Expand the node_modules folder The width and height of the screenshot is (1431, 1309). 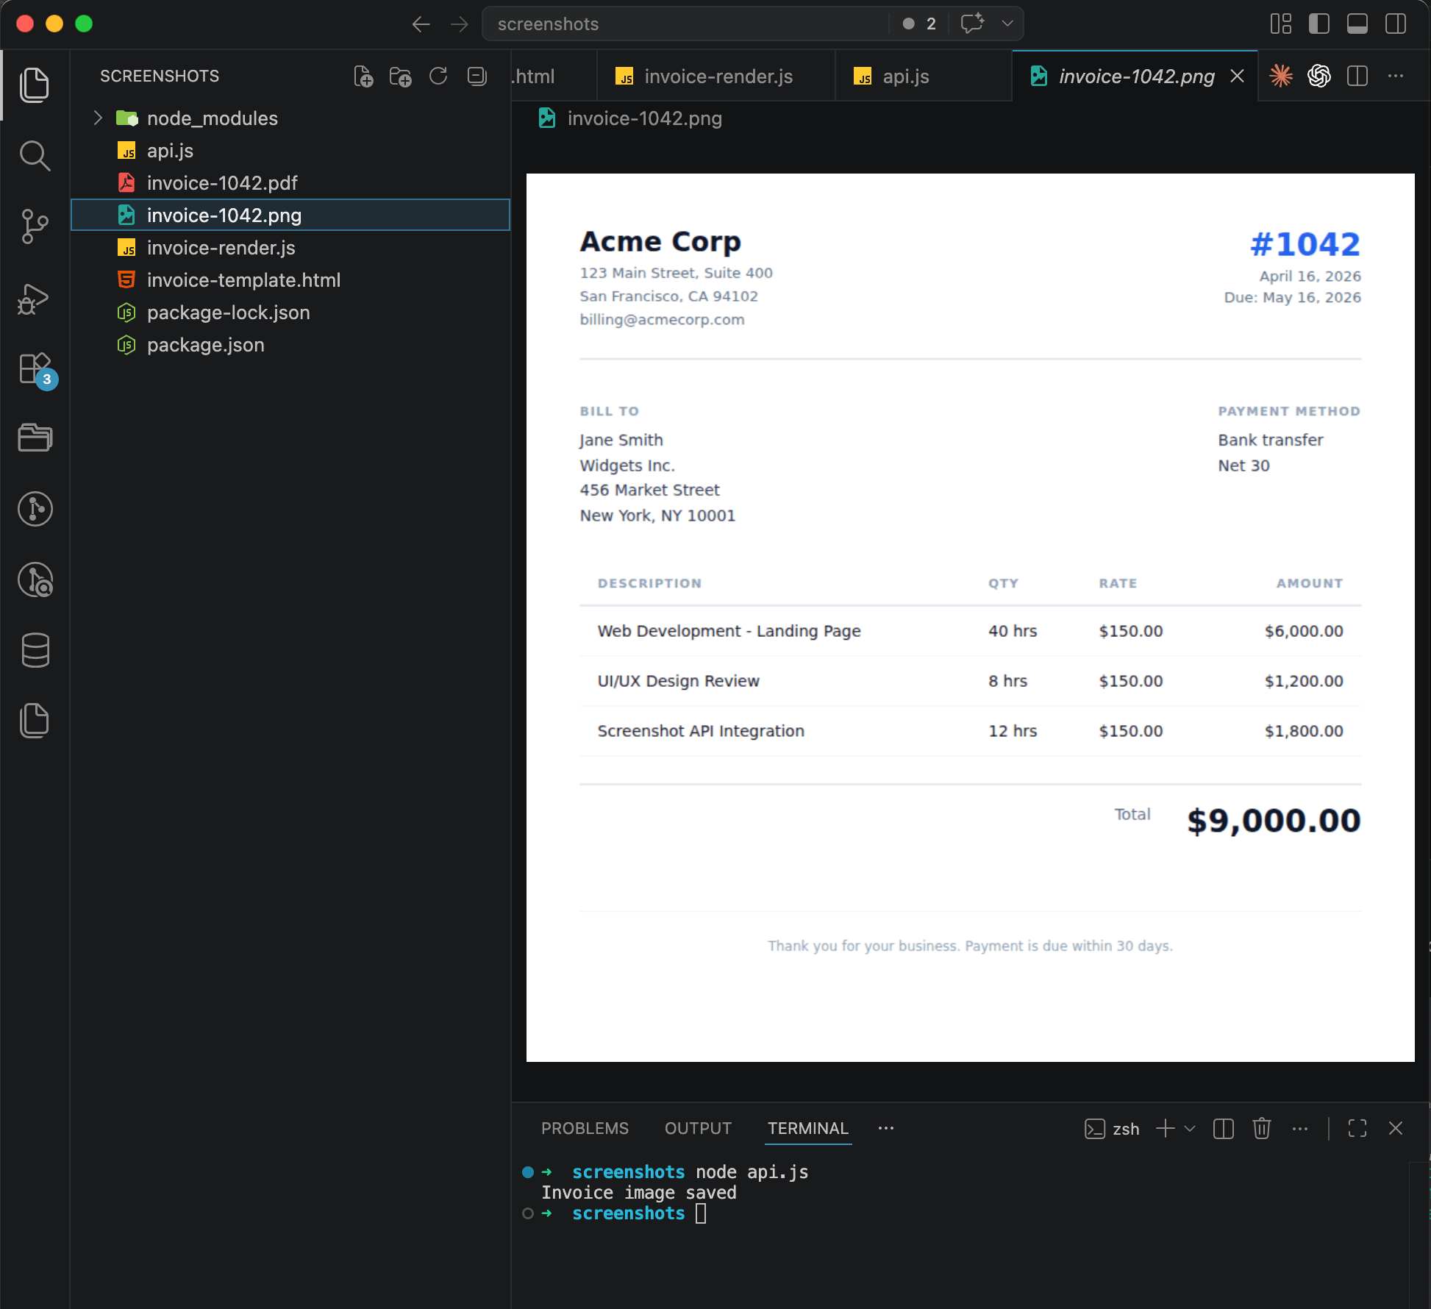tap(97, 118)
